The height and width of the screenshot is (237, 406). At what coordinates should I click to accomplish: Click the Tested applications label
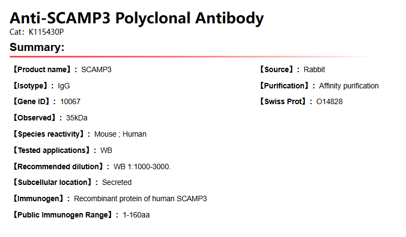tap(51, 150)
